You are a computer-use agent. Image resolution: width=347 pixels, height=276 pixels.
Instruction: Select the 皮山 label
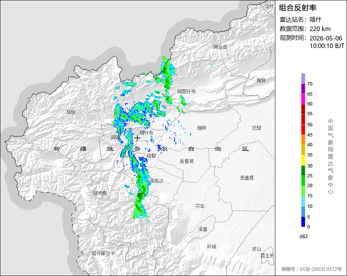256,249
